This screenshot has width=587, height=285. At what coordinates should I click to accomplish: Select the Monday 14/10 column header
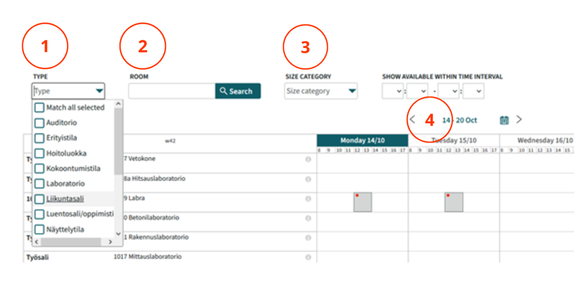click(362, 140)
